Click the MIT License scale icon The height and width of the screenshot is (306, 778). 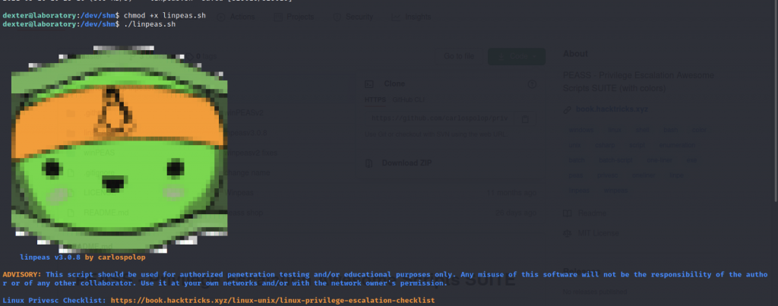tap(567, 232)
